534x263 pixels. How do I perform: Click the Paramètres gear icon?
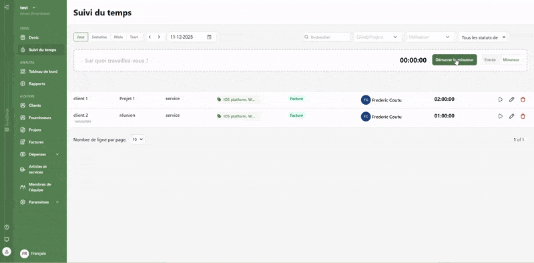tap(23, 202)
